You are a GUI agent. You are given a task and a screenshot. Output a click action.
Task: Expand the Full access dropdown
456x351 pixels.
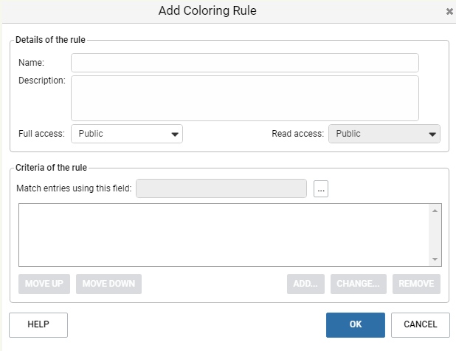pos(127,134)
